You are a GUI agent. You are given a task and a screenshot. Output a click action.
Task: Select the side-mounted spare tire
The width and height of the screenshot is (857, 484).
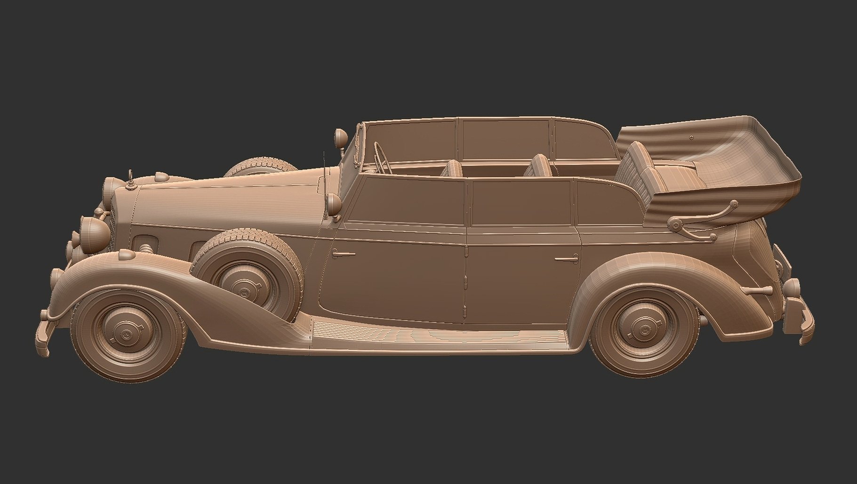pyautogui.click(x=248, y=276)
